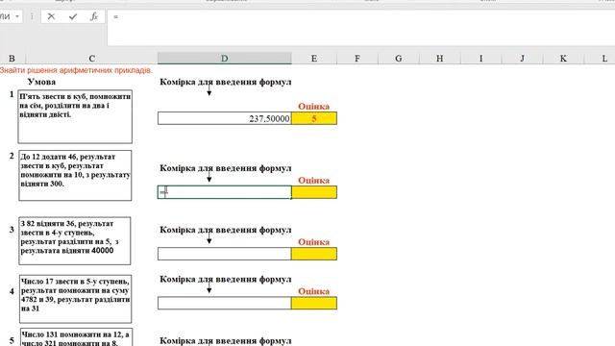Select 'Комірка для введення формул' label of task 5
Image resolution: width=615 pixels, height=346 pixels.
coord(226,341)
